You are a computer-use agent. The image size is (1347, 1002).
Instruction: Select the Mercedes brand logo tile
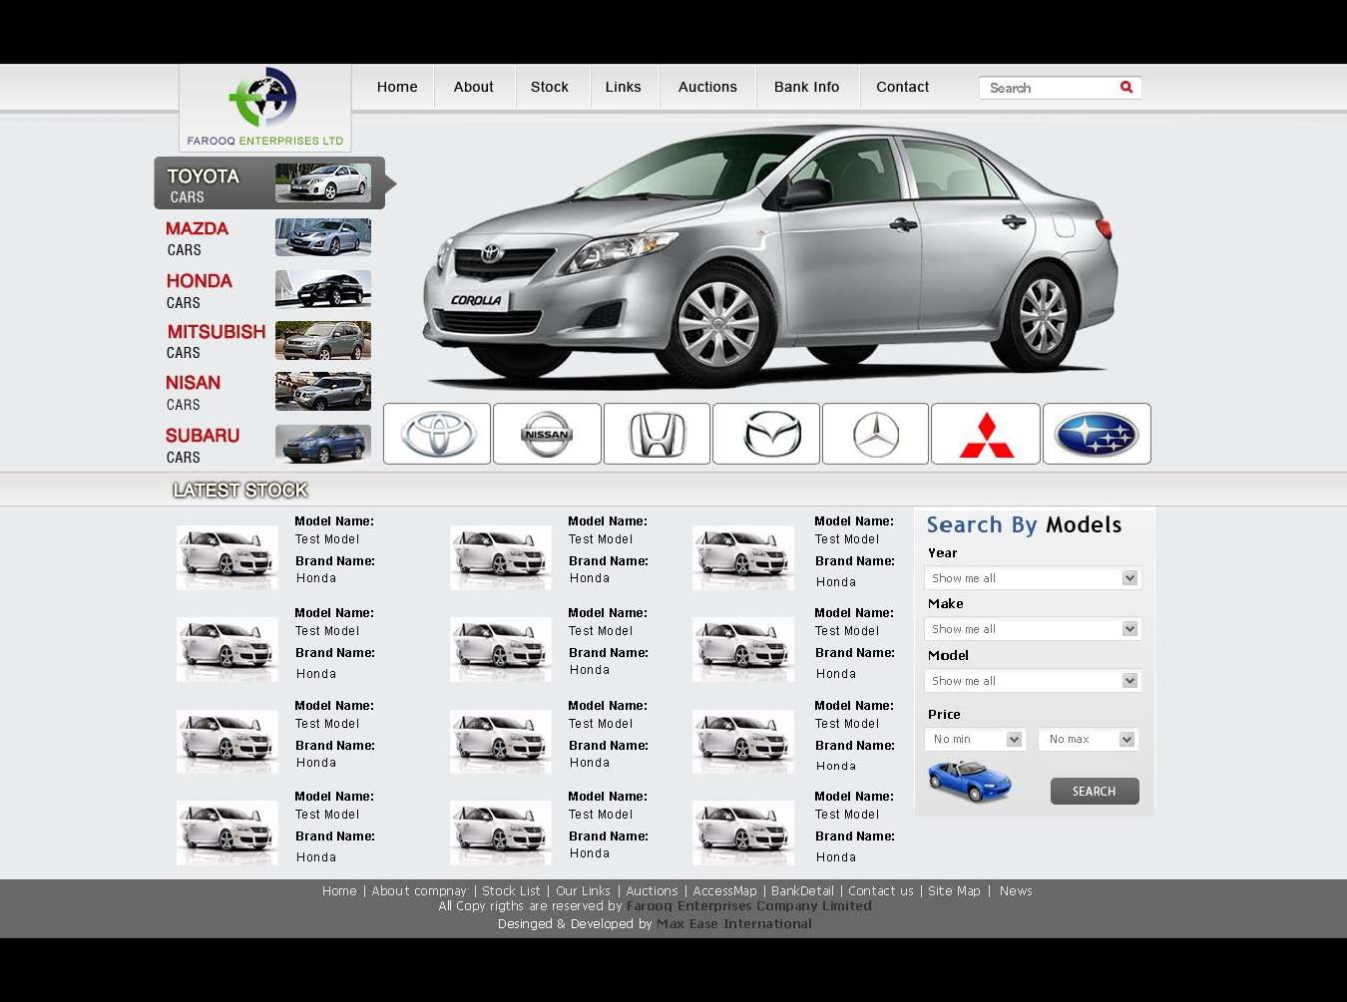coord(875,434)
